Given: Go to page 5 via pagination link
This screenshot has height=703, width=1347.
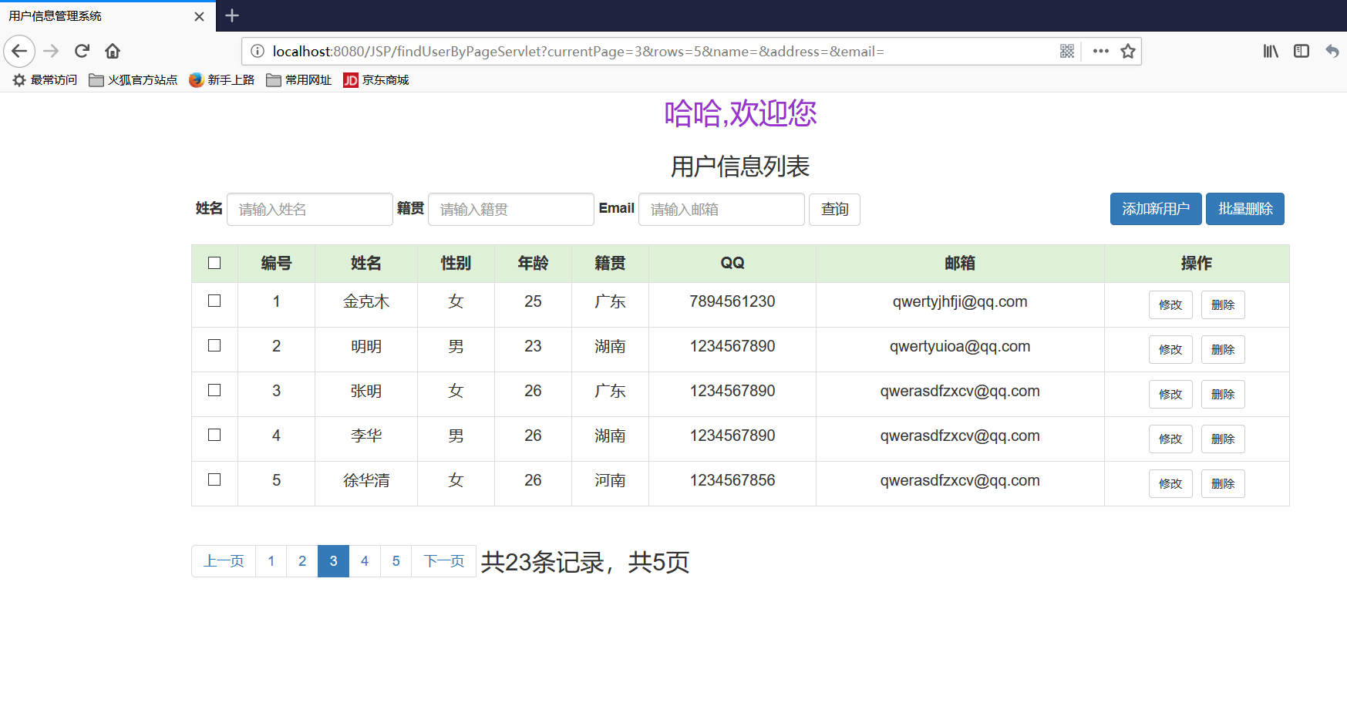Looking at the screenshot, I should pyautogui.click(x=396, y=561).
